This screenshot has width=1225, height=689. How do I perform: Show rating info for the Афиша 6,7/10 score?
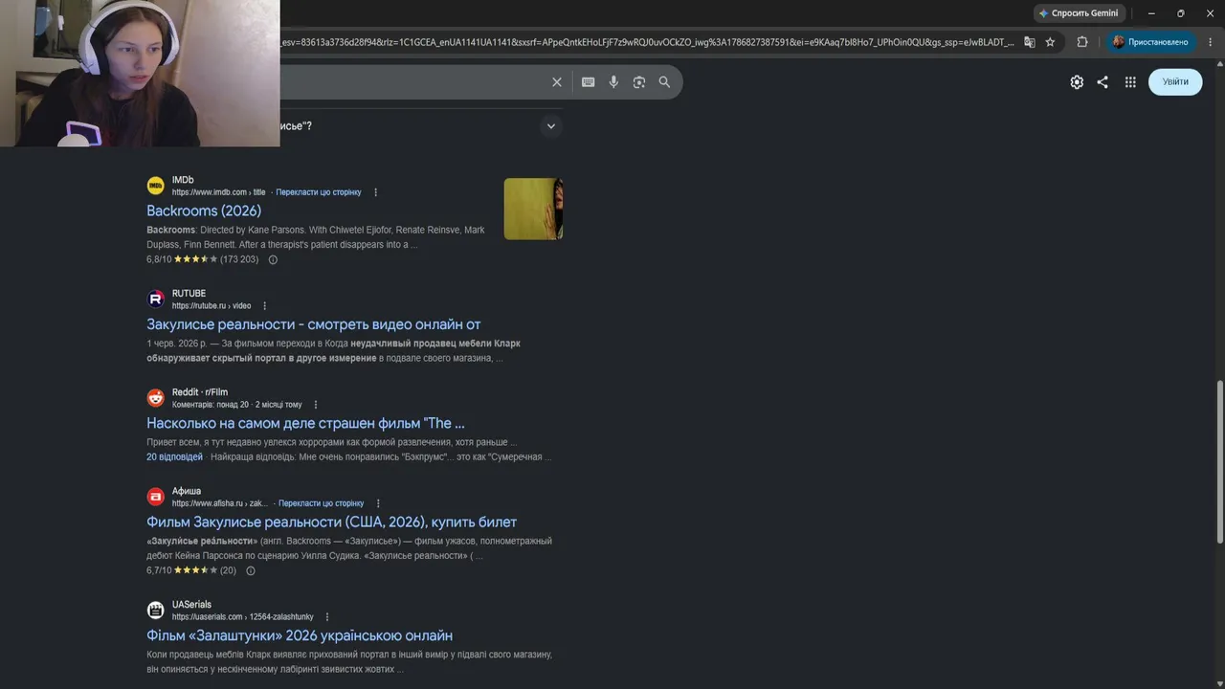251,570
